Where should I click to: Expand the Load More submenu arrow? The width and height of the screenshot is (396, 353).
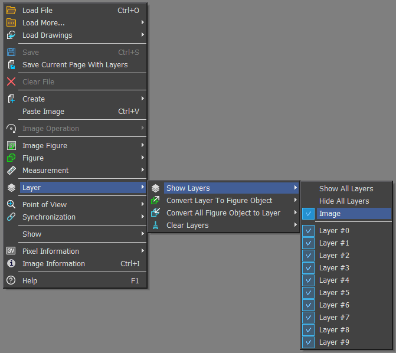[143, 22]
